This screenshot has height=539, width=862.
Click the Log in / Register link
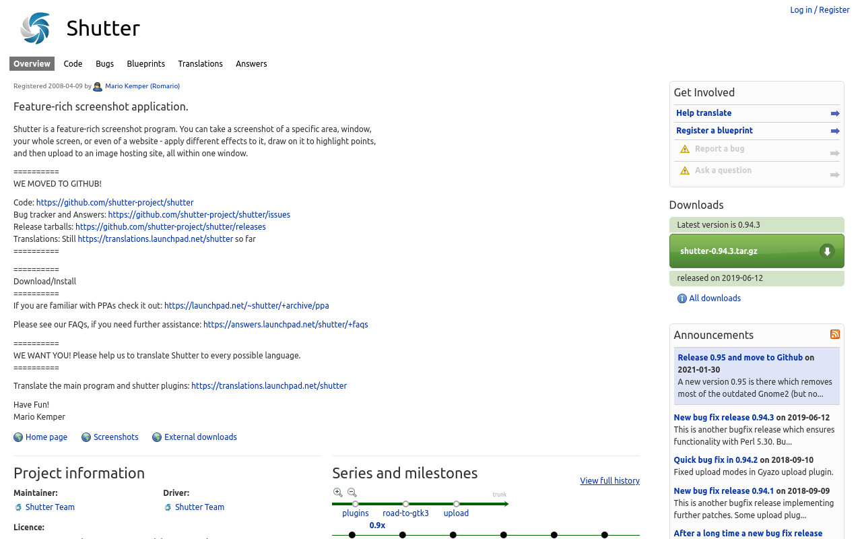pyautogui.click(x=820, y=9)
